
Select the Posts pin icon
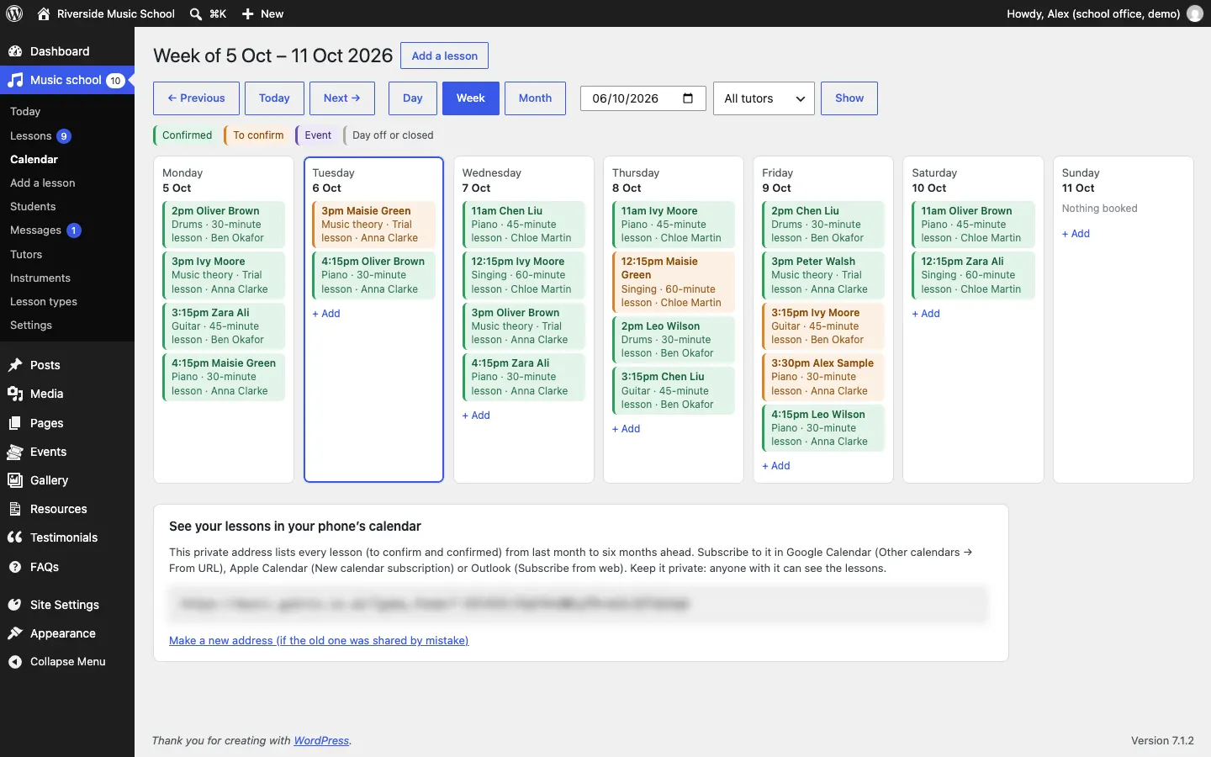point(15,365)
